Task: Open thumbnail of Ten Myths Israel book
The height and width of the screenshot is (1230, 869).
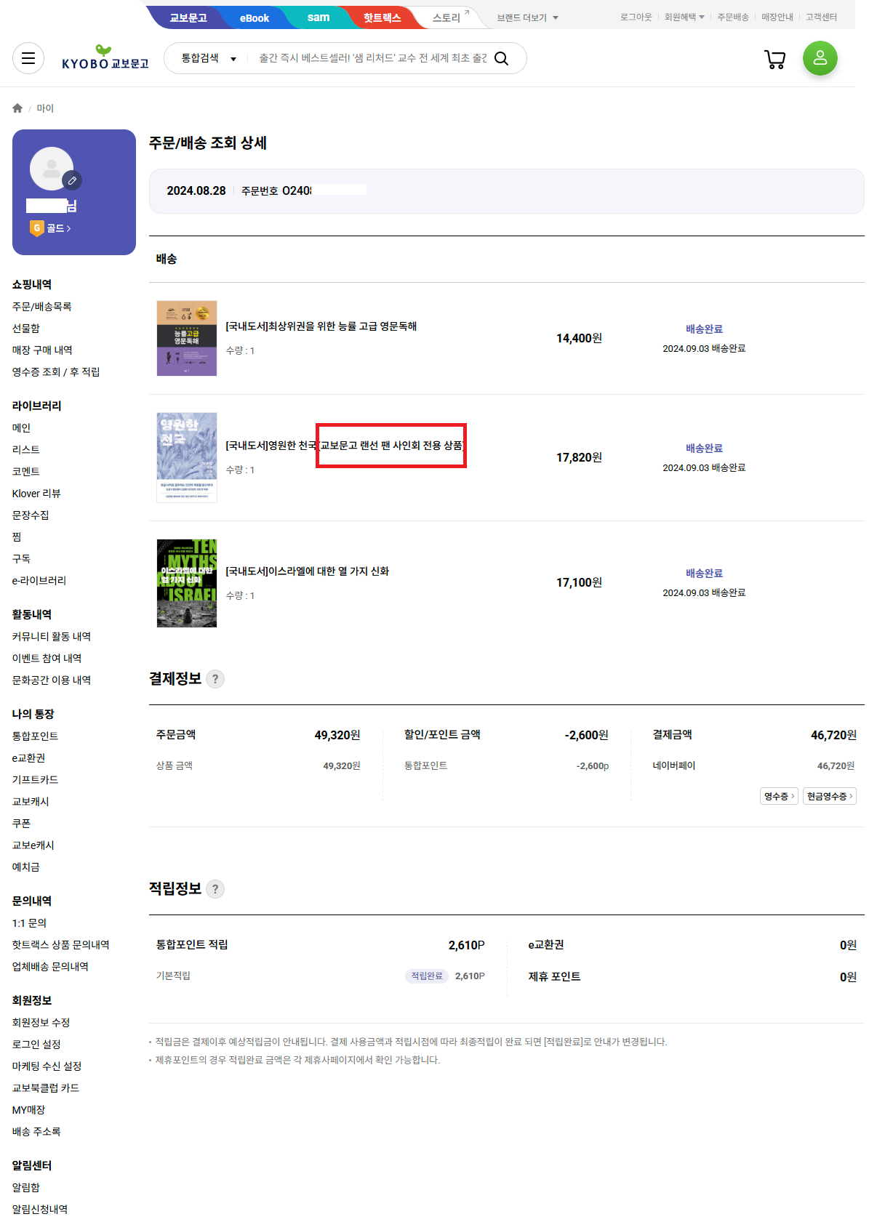Action: click(187, 583)
